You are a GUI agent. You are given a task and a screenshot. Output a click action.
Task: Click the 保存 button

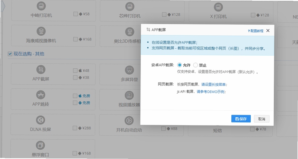click(x=241, y=119)
